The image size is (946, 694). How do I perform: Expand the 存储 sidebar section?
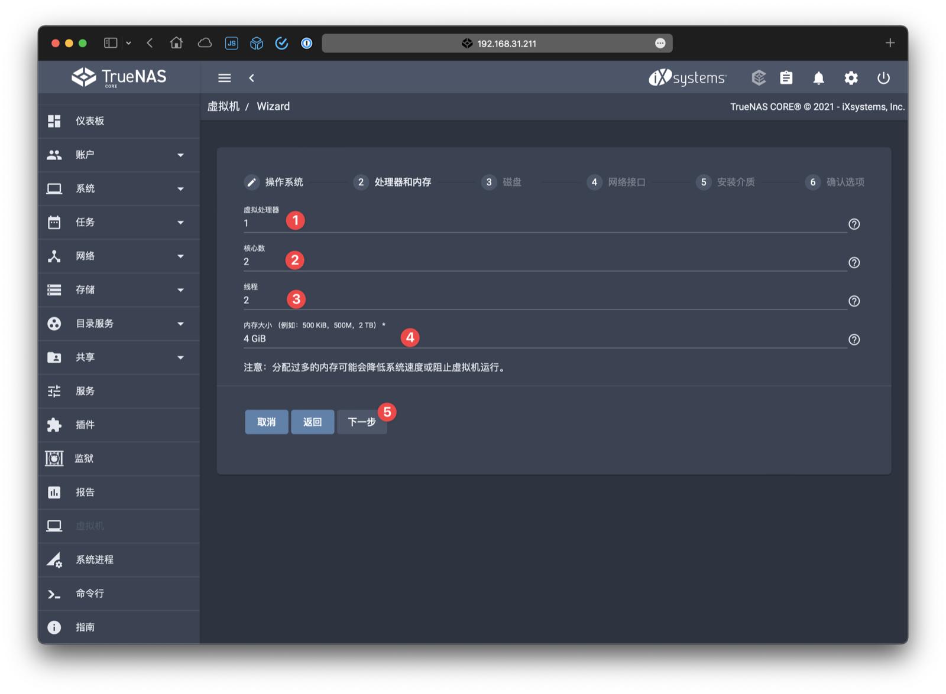180,289
